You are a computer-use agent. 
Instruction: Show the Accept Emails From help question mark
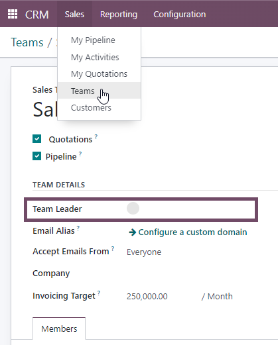pyautogui.click(x=113, y=248)
